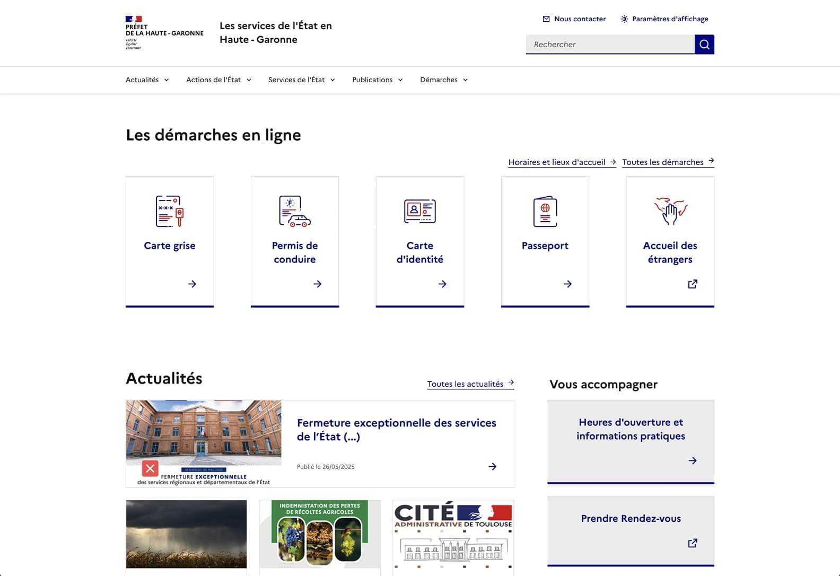The height and width of the screenshot is (576, 840).
Task: Click the Nous contacter link
Action: [x=574, y=19]
